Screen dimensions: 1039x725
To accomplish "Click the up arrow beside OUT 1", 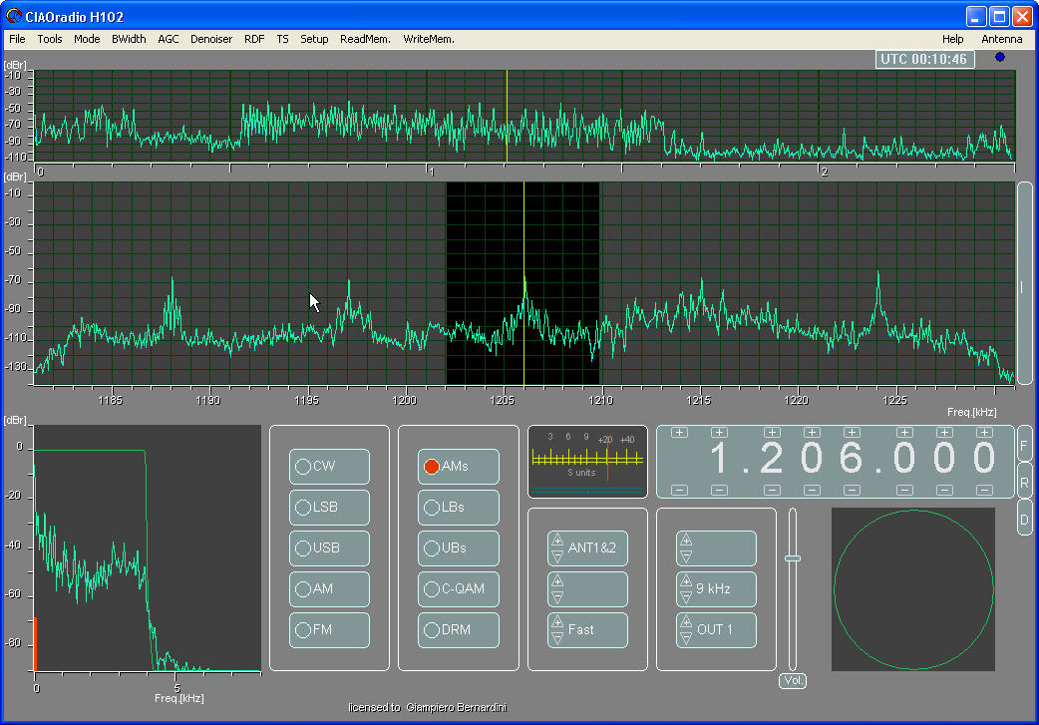I will click(686, 622).
